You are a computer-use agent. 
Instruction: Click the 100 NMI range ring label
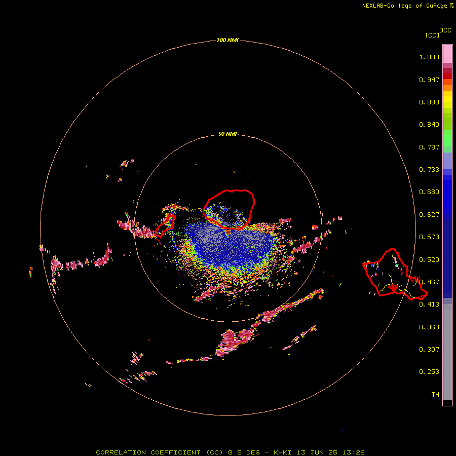227,40
